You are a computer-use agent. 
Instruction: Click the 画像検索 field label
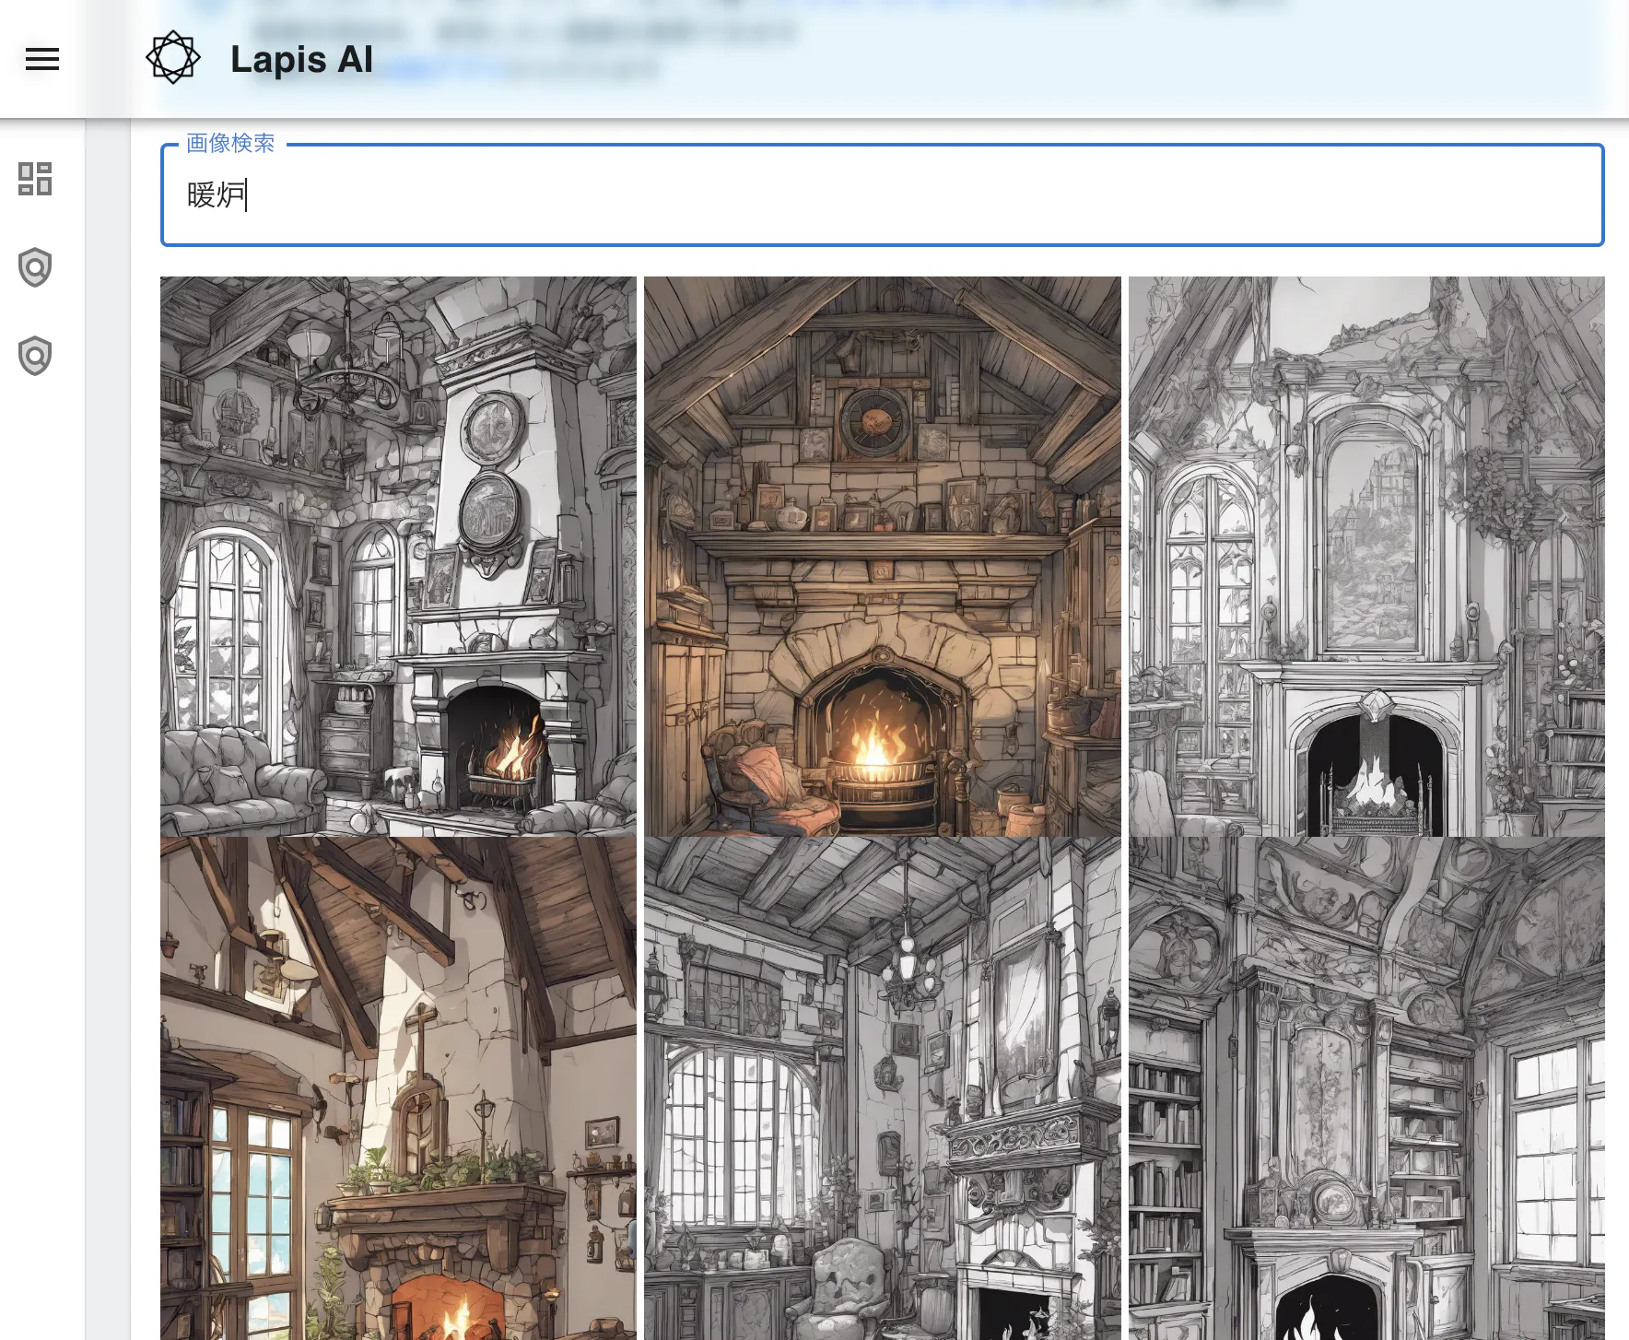point(230,144)
